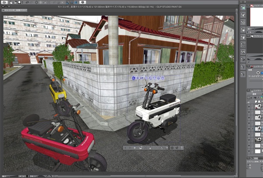Hide the highlighted selected layer
The width and height of the screenshot is (263, 178).
(249, 129)
